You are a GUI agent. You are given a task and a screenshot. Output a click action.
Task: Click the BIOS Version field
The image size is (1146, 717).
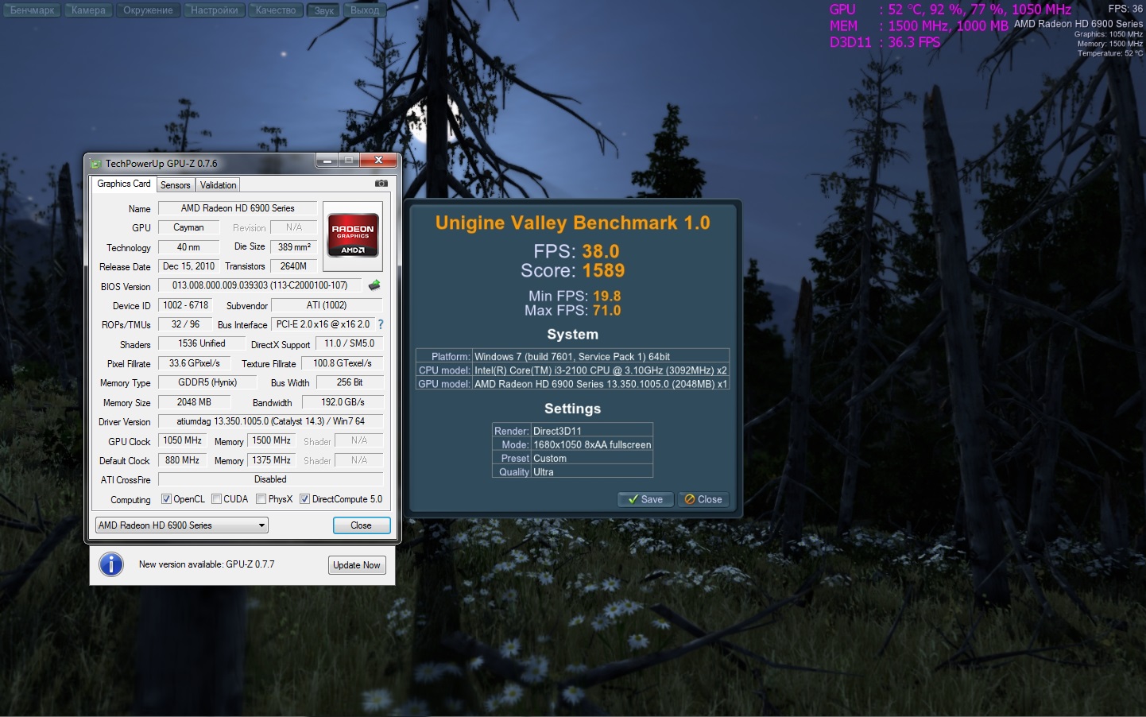click(260, 285)
